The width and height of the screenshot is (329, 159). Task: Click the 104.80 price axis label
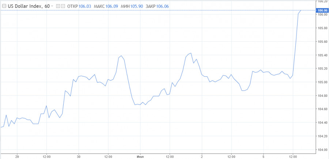[323, 96]
